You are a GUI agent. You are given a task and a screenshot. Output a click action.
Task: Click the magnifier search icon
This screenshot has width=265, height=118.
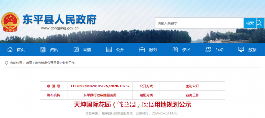[x=259, y=23]
